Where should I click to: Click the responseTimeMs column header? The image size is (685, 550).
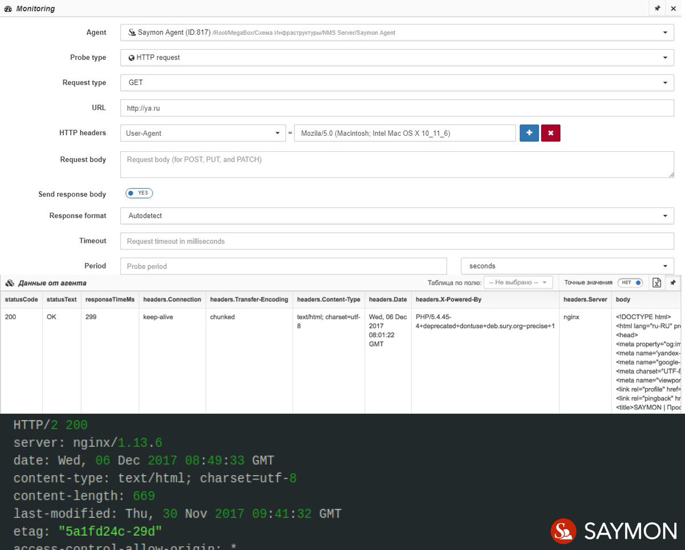(x=110, y=300)
